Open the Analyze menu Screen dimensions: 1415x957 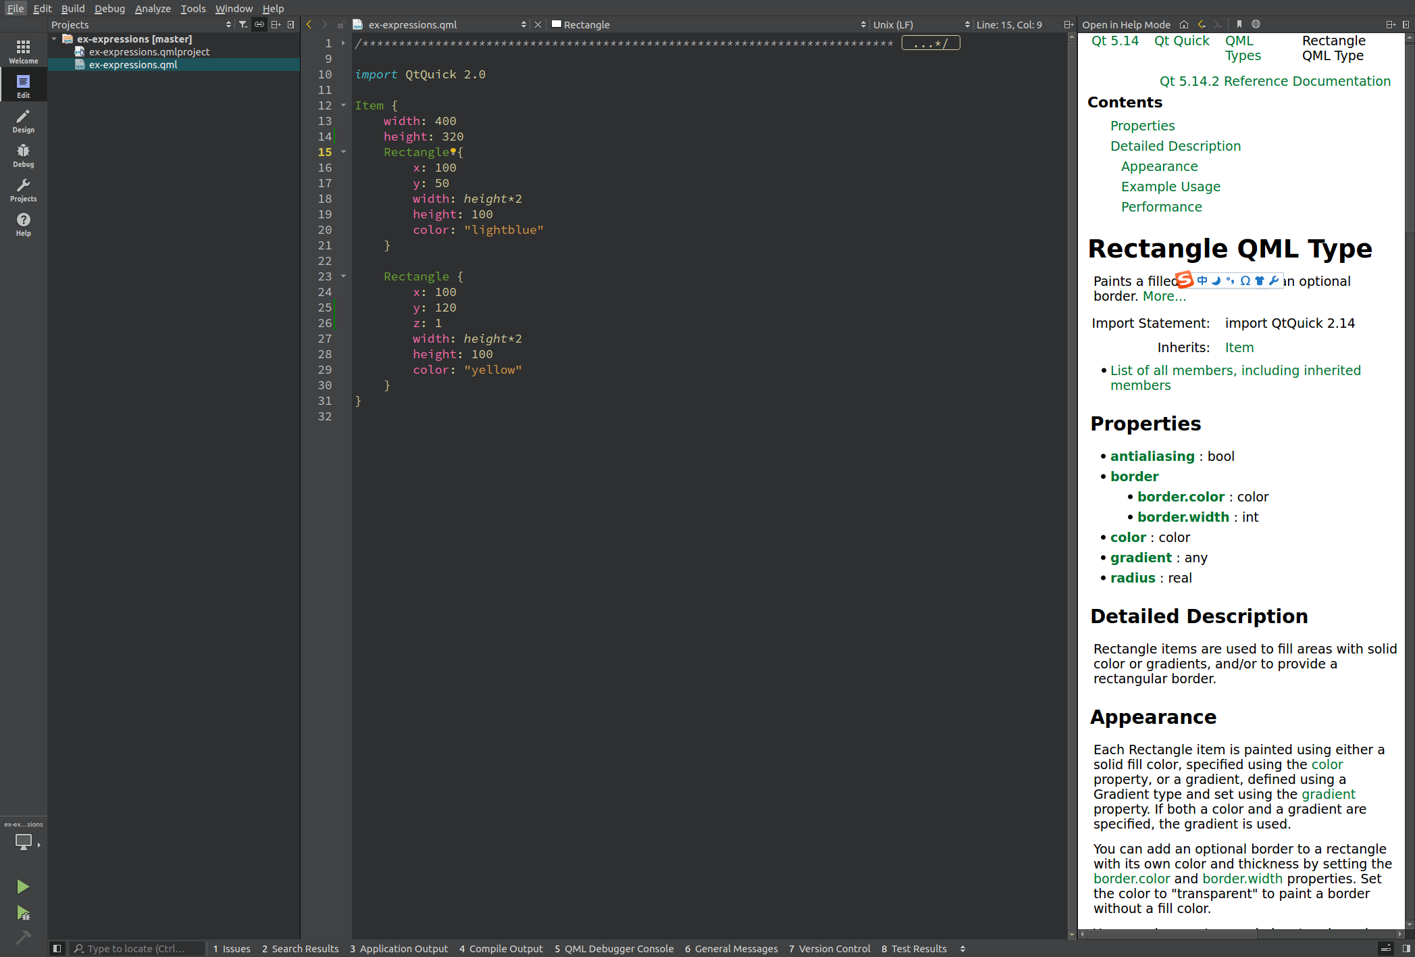[152, 8]
